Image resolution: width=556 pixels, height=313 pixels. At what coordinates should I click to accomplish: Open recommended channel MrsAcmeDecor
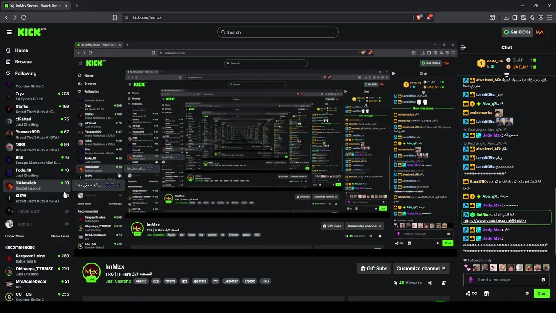pyautogui.click(x=37, y=284)
